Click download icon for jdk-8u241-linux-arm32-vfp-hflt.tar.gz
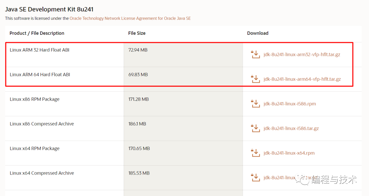 [x=256, y=55]
